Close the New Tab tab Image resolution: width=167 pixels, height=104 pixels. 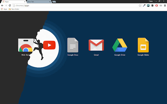pyautogui.click(x=50, y=2)
